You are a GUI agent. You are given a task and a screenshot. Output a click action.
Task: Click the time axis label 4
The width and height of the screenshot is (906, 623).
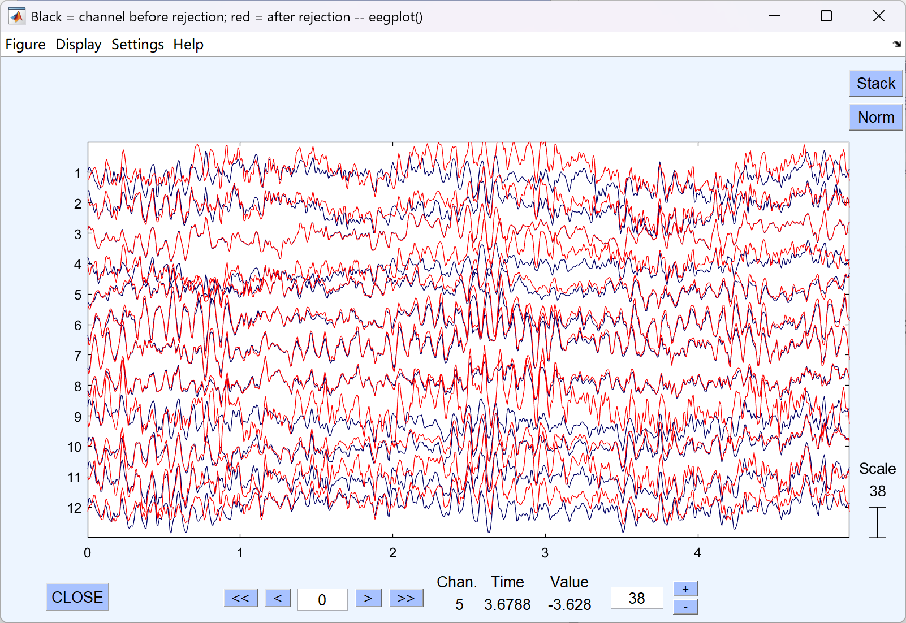point(697,553)
